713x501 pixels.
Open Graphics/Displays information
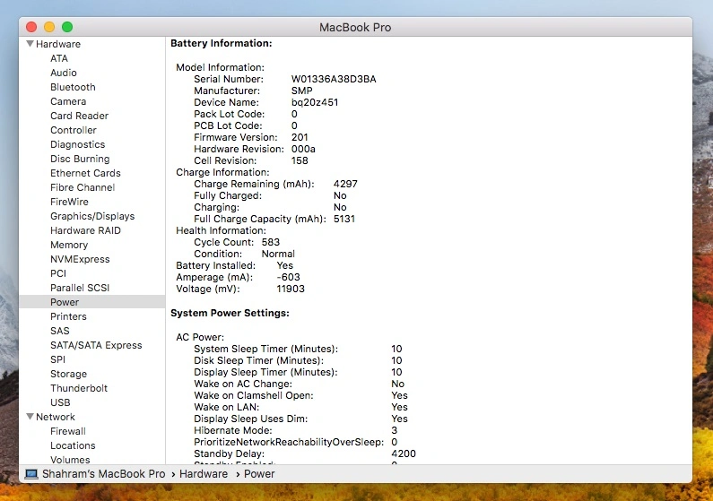[x=92, y=216]
